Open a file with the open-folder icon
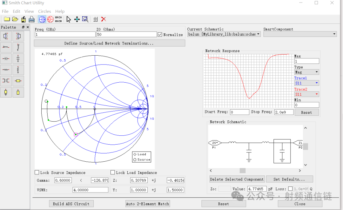Viewport: 343px width, 210px height. [x=15, y=19]
